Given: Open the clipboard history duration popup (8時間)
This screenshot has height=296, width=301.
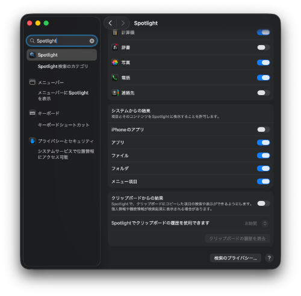Looking at the screenshot, I should point(256,223).
